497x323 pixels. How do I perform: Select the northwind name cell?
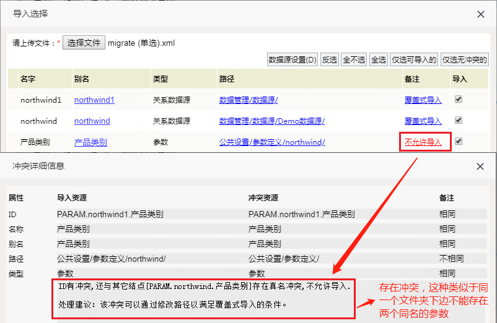pyautogui.click(x=38, y=121)
